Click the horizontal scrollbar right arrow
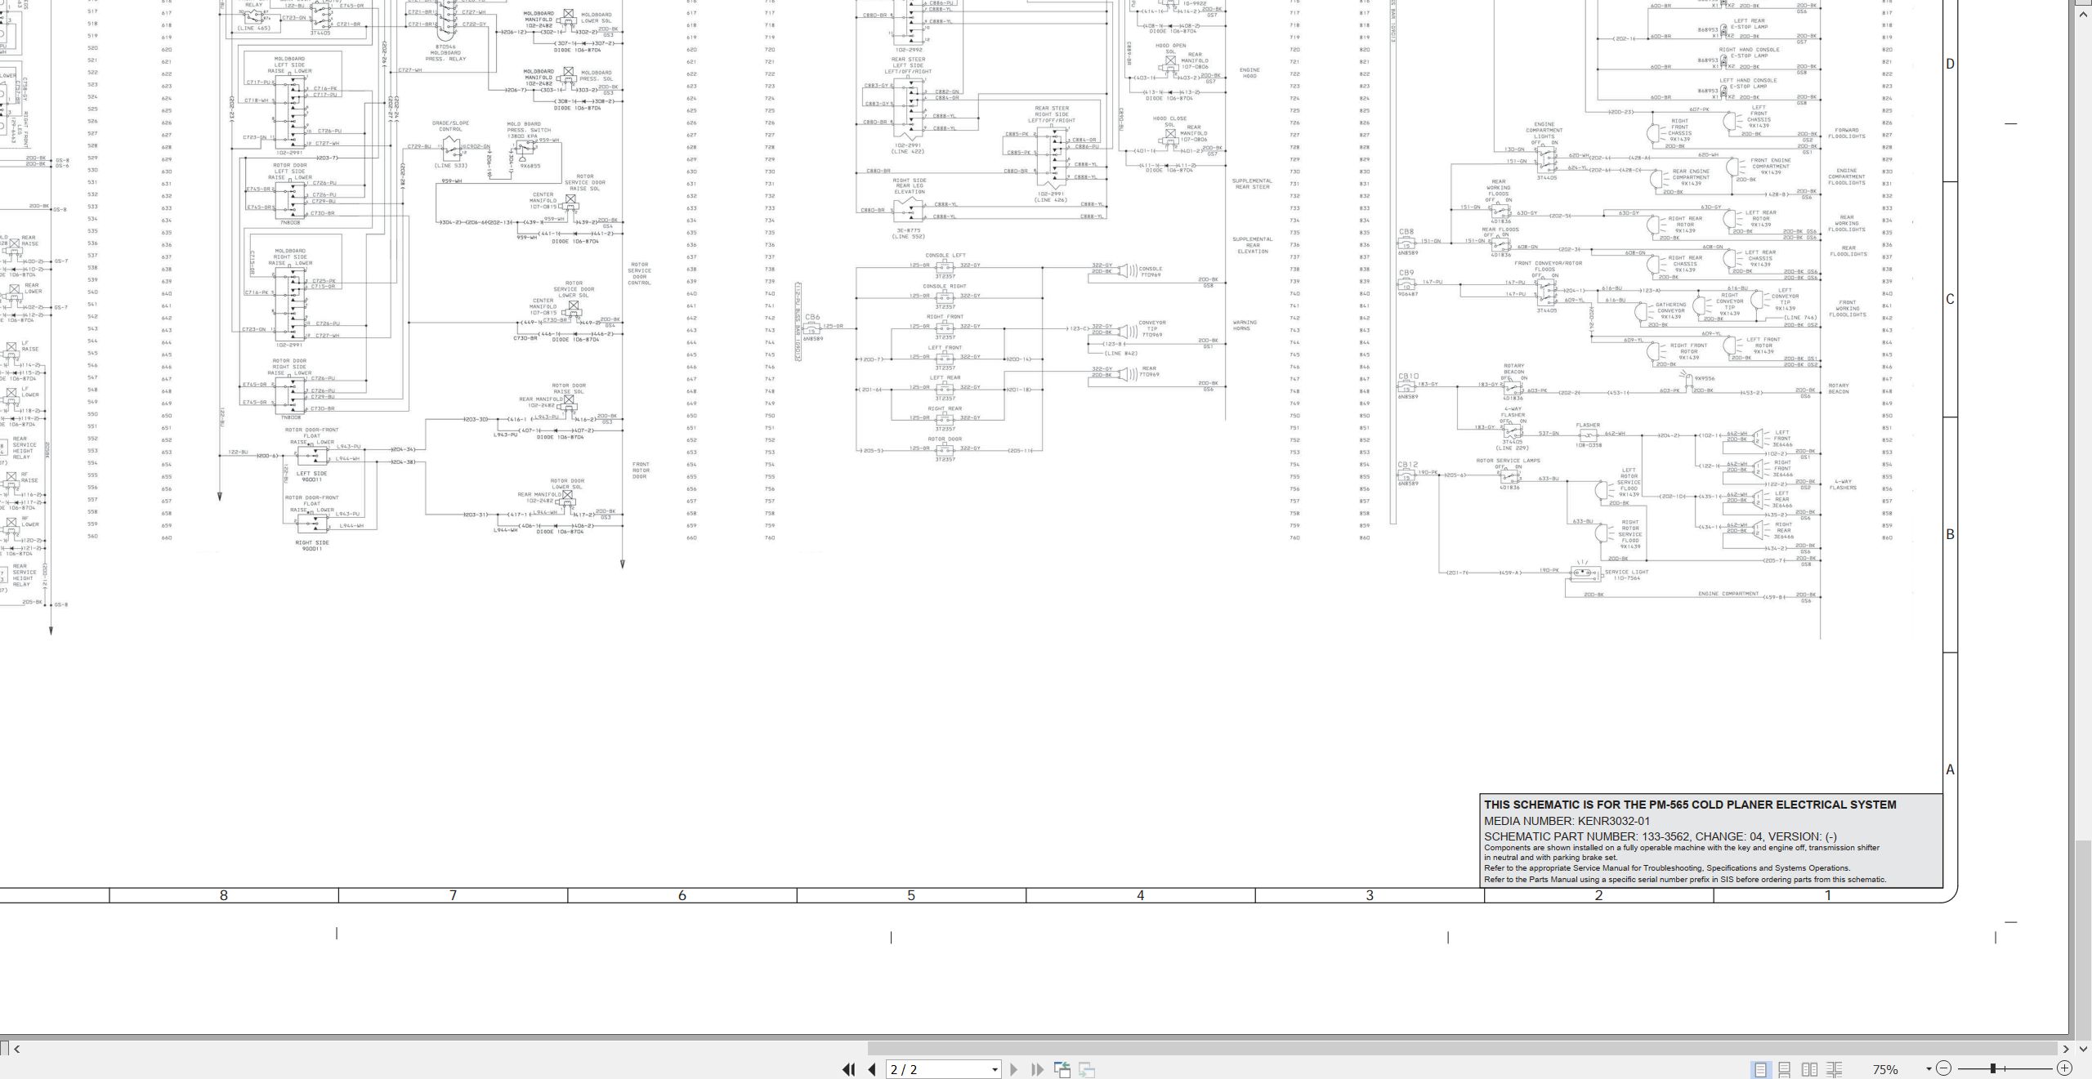 pyautogui.click(x=2065, y=1049)
